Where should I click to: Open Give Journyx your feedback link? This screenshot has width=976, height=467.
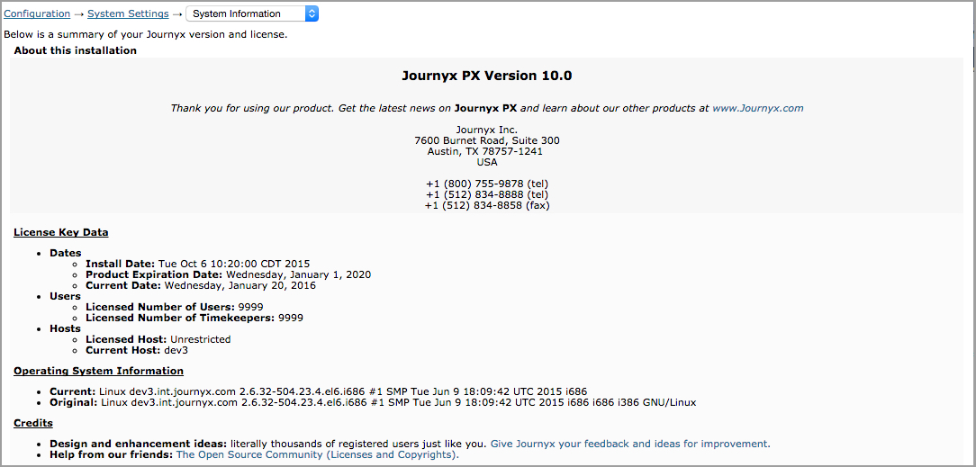630,444
